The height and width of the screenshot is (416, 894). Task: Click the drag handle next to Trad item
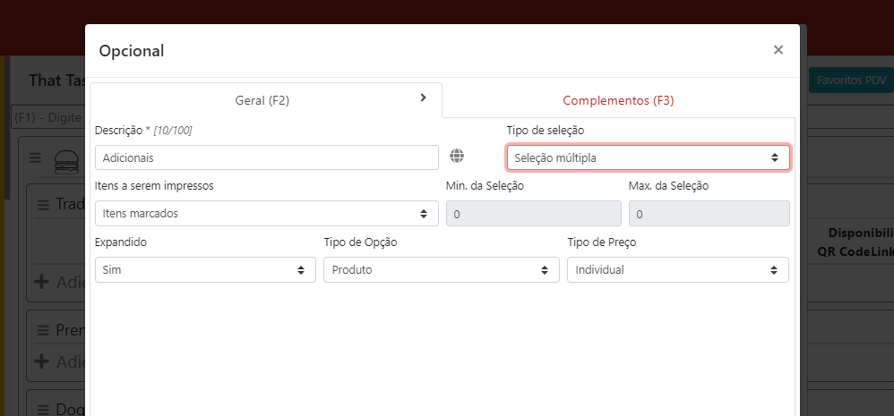point(43,205)
